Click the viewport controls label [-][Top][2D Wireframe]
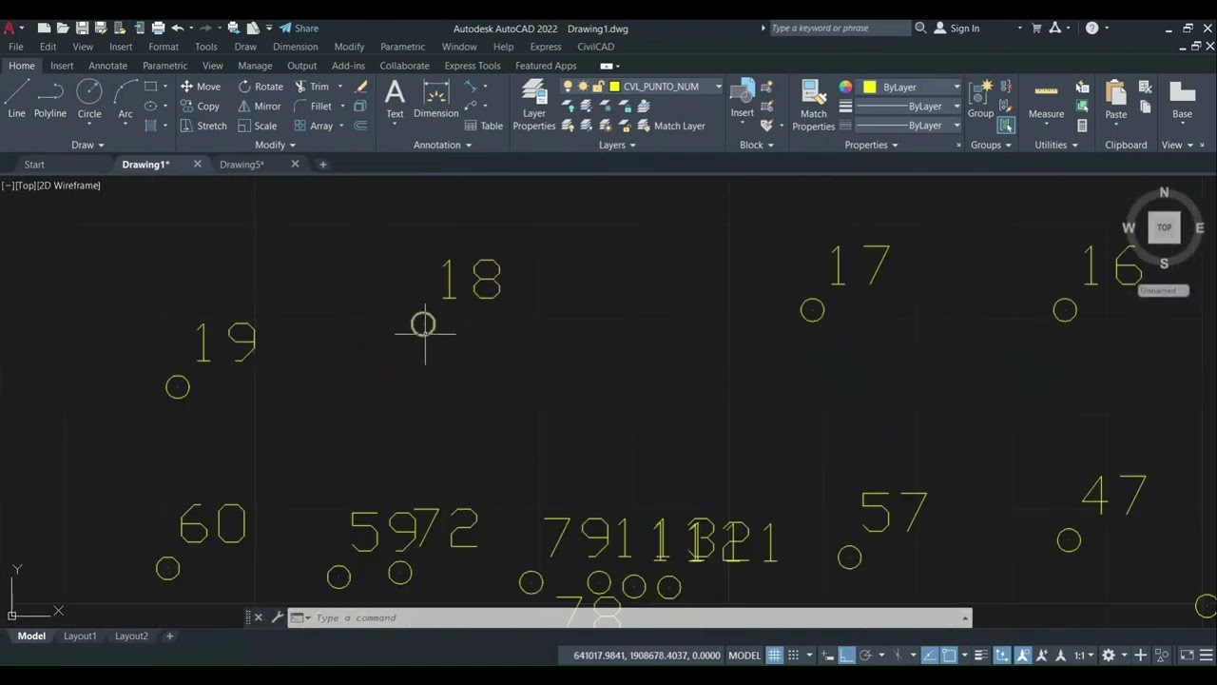This screenshot has height=685, width=1217. click(51, 186)
